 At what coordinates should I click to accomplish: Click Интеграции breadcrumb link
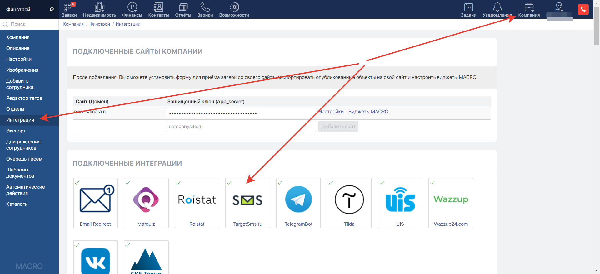(x=128, y=24)
